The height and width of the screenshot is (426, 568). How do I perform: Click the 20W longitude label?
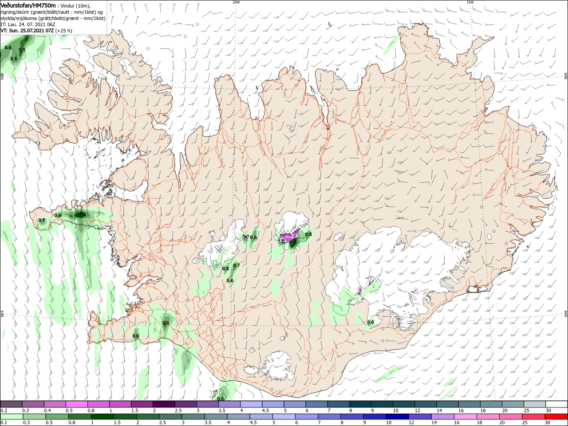(x=236, y=2)
